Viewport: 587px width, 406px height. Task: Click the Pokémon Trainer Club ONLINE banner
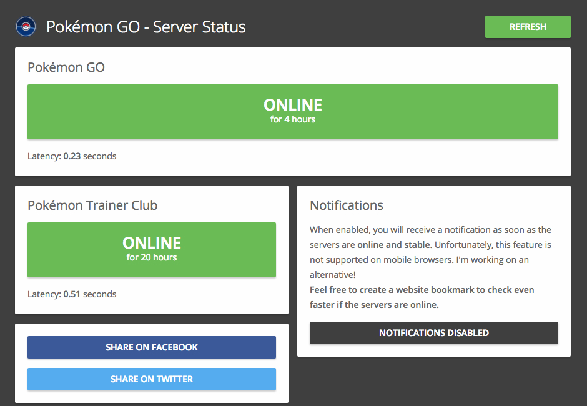[152, 250]
